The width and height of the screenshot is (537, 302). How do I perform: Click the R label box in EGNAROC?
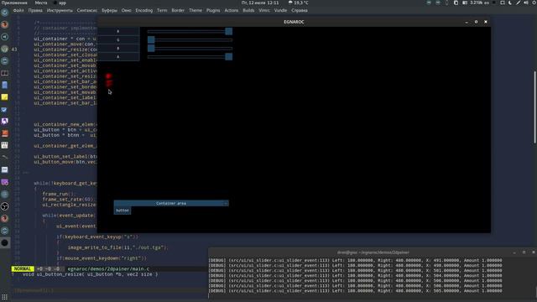point(118,31)
